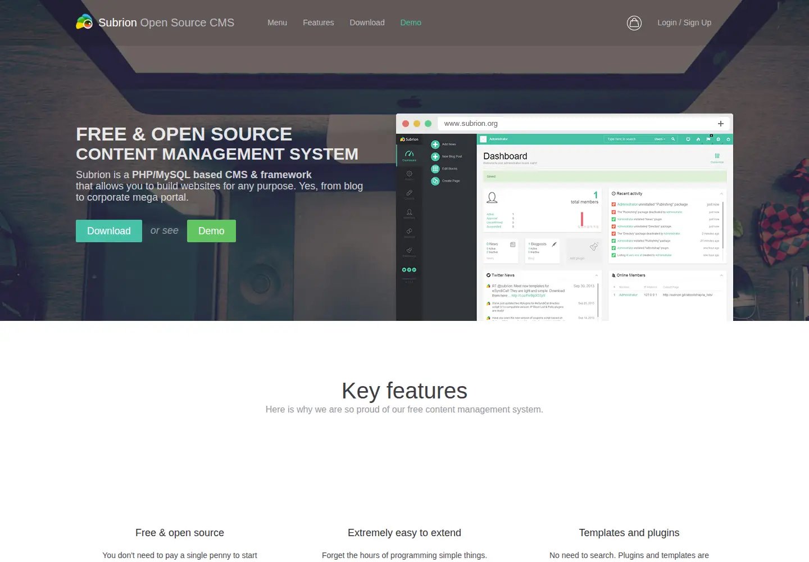Viewport: 809px width, 562px height.
Task: Open the Menu navigation item
Action: pos(277,22)
